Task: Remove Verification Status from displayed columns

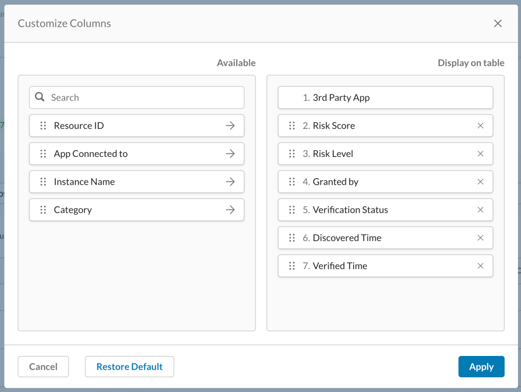Action: (480, 210)
